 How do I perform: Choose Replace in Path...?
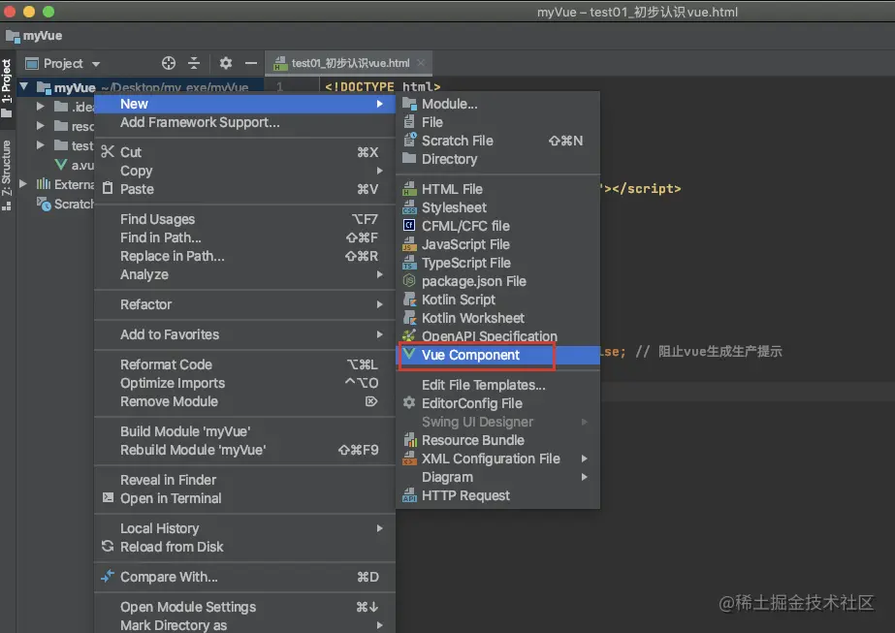pyautogui.click(x=245, y=256)
